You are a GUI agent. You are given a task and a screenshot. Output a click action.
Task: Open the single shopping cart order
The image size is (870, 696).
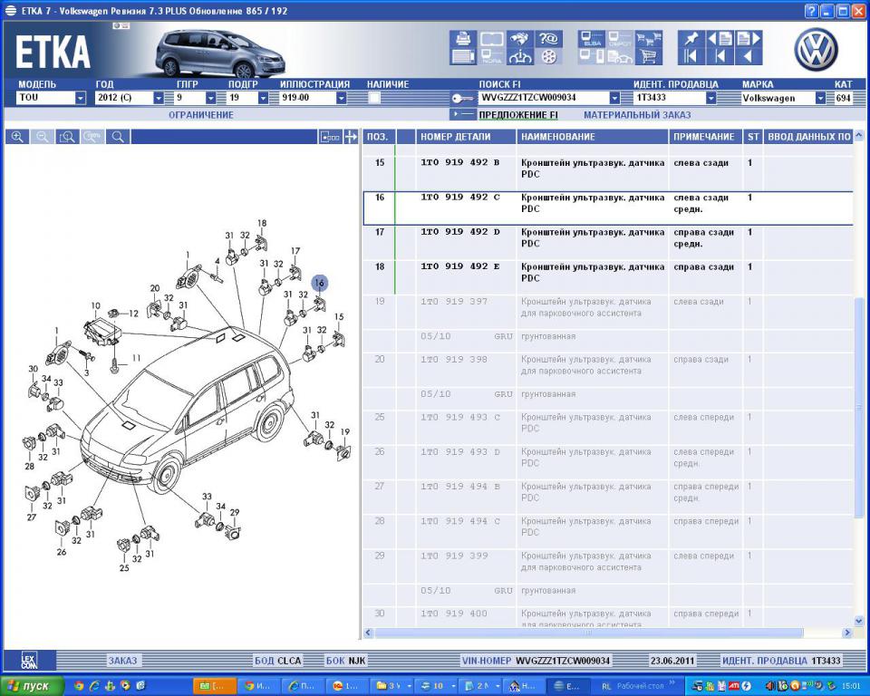coord(649,56)
